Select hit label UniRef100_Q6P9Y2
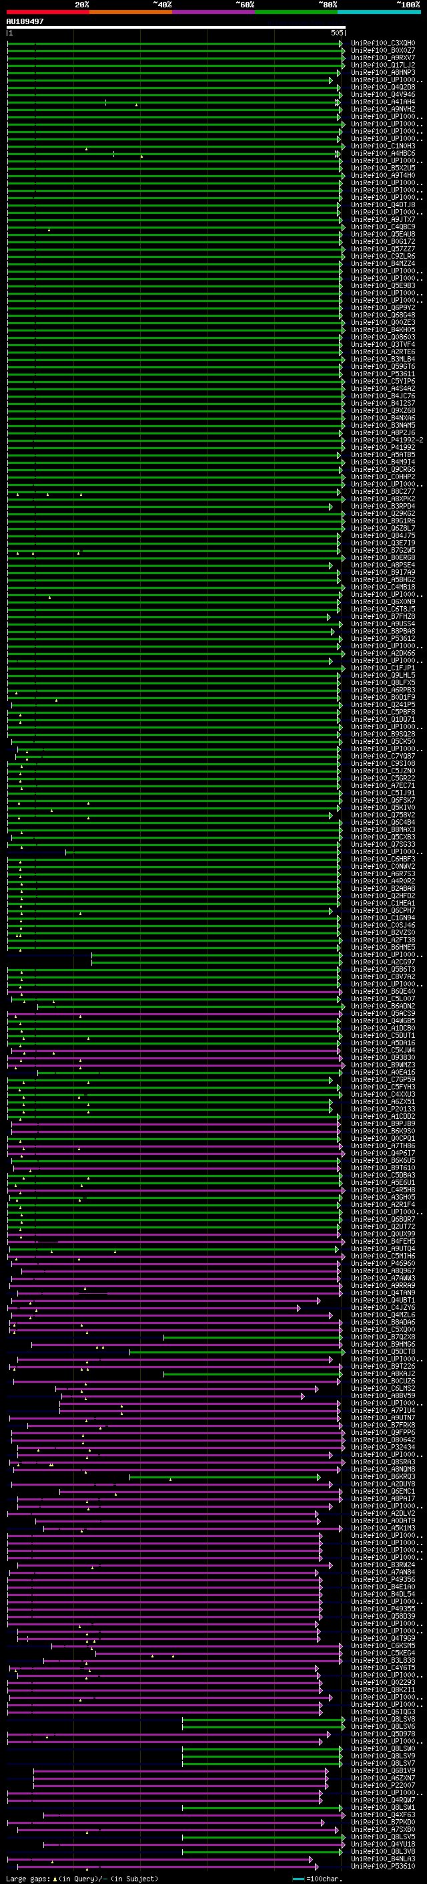427x1884 pixels. (383, 308)
